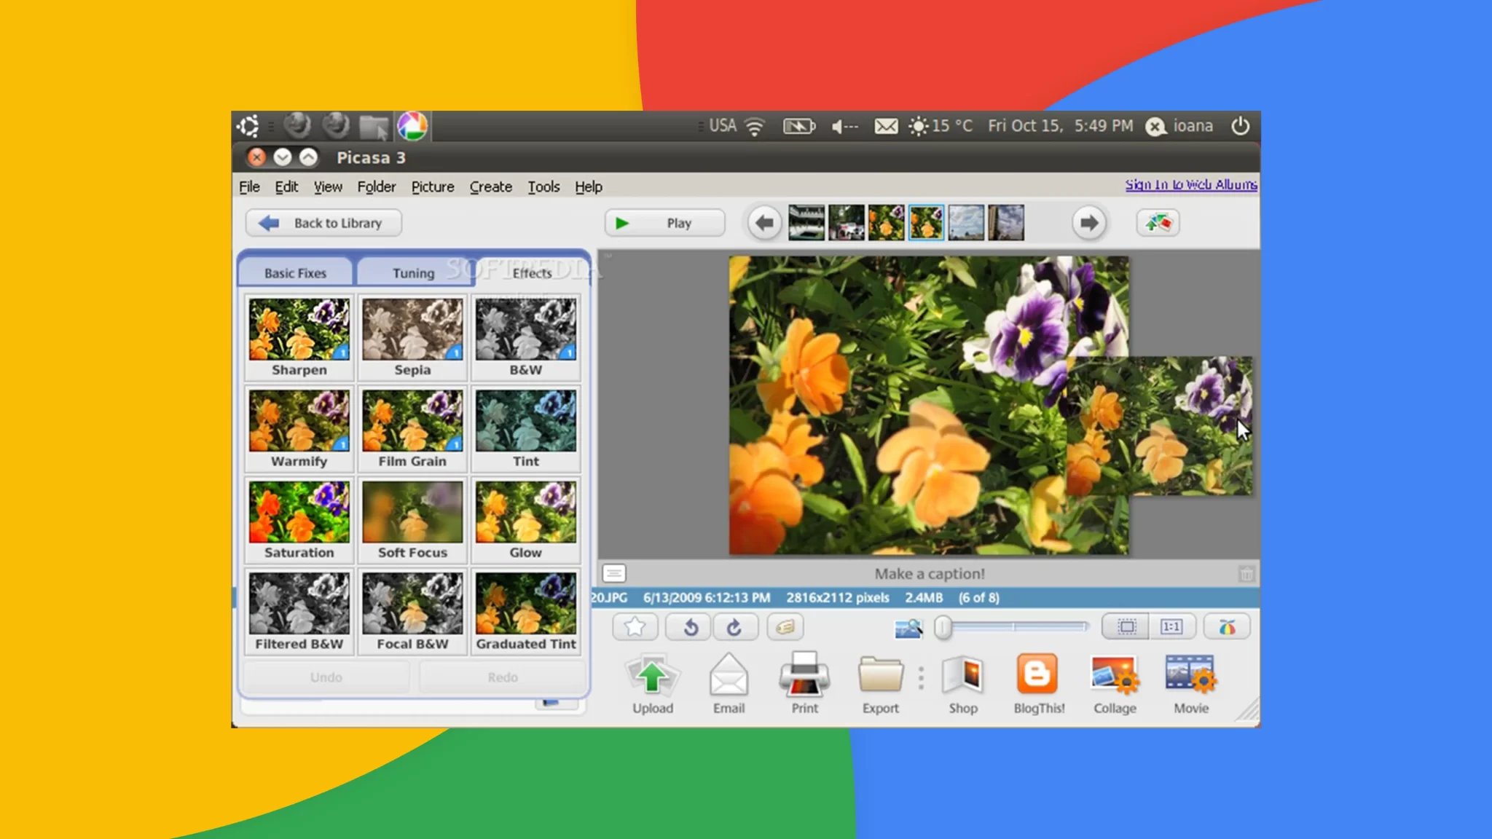Open the Wi-Fi network indicator
Image resolution: width=1492 pixels, height=839 pixels.
click(x=755, y=126)
